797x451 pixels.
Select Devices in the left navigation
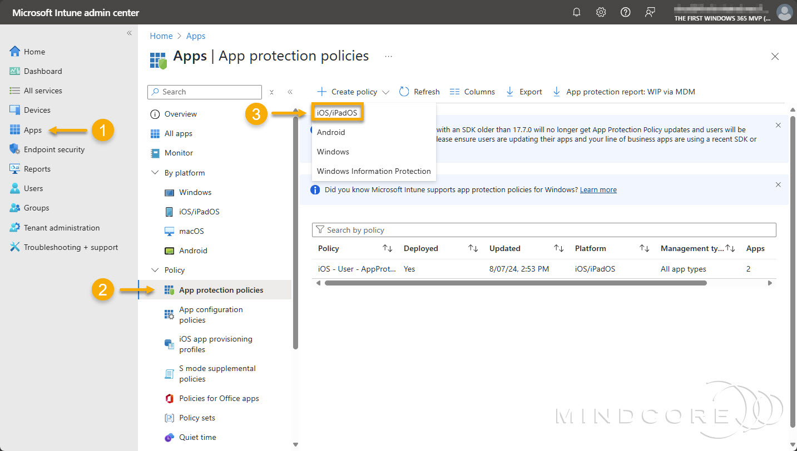pyautogui.click(x=37, y=109)
